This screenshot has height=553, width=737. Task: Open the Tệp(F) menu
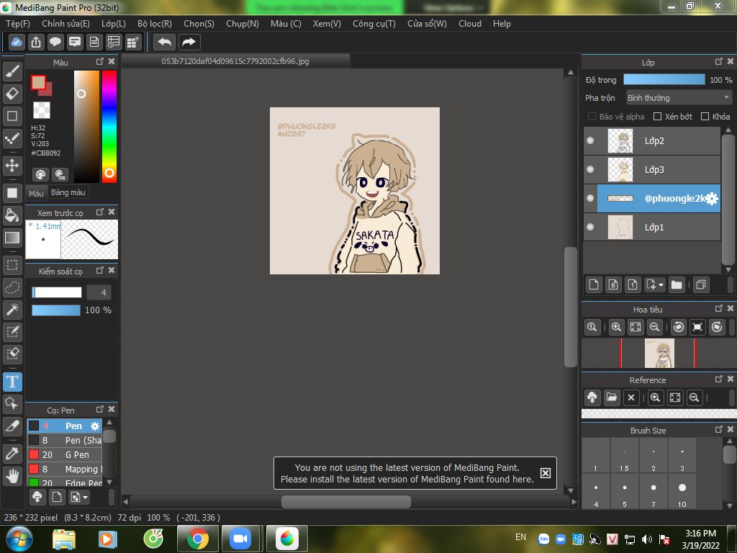point(18,24)
